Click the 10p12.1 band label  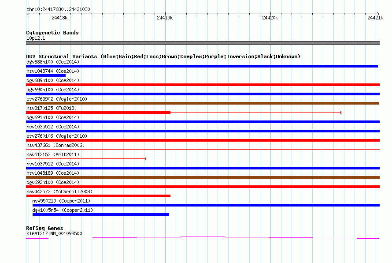pyautogui.click(x=36, y=38)
